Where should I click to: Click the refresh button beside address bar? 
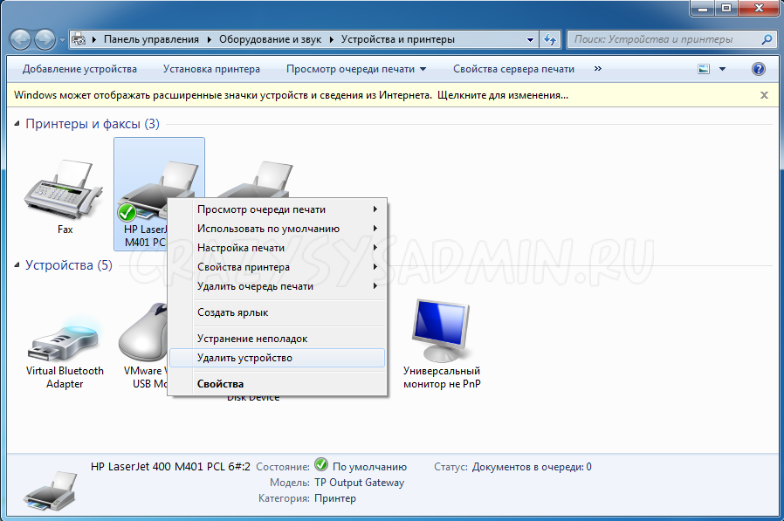550,39
